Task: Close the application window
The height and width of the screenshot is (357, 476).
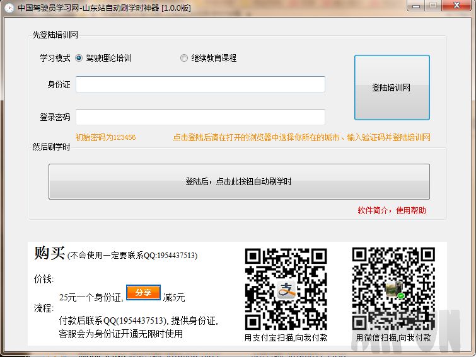Action: (x=456, y=6)
